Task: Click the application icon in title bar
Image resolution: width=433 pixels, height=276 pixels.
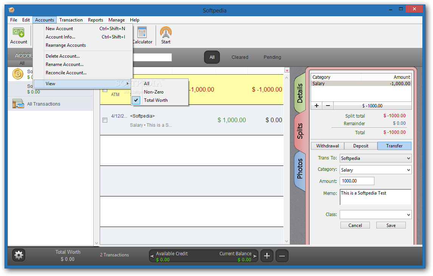Action: click(11, 10)
